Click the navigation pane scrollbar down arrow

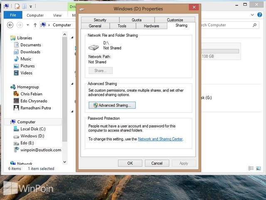(x=65, y=162)
